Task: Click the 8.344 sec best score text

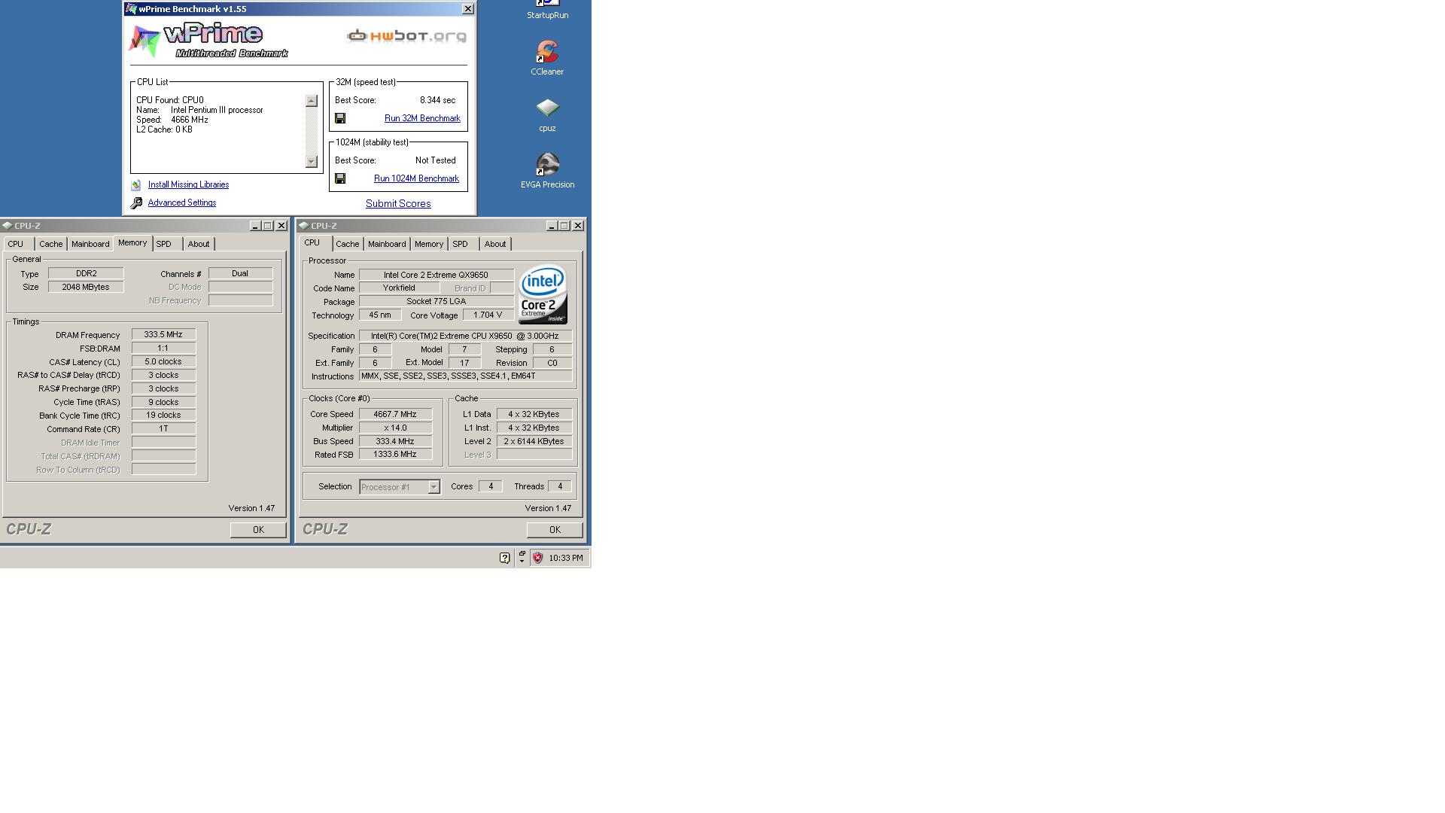Action: point(437,100)
